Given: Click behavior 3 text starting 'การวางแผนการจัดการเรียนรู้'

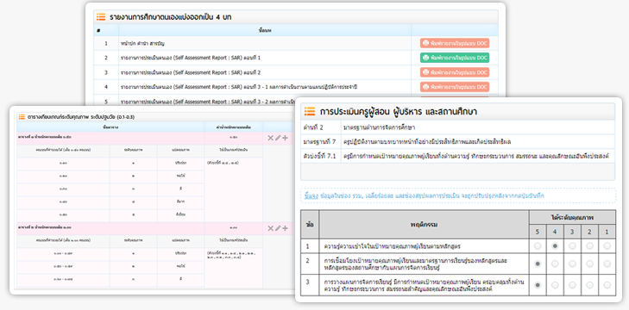Looking at the screenshot, I should [x=424, y=285].
